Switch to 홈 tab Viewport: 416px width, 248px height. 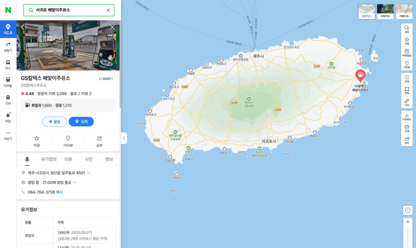coord(27,159)
